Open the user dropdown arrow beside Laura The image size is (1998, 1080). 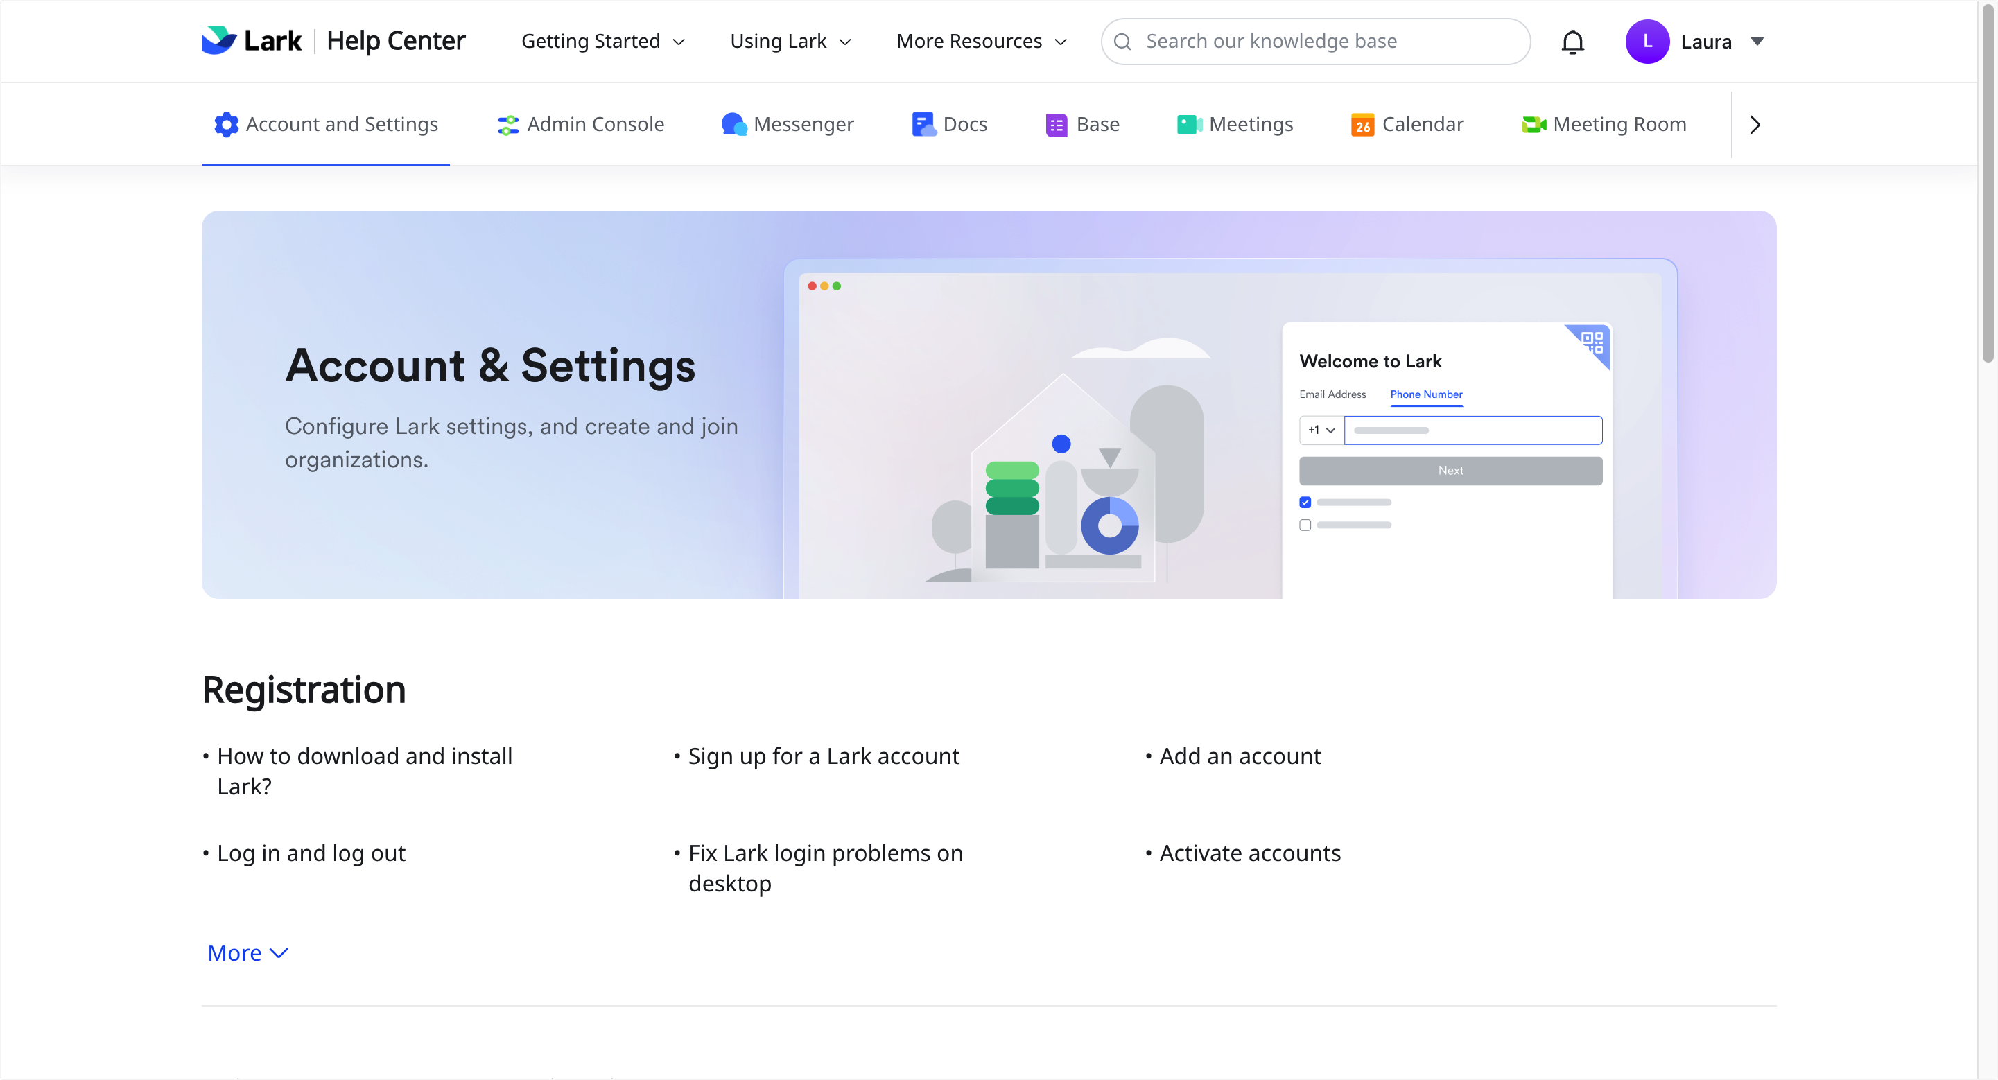point(1757,41)
